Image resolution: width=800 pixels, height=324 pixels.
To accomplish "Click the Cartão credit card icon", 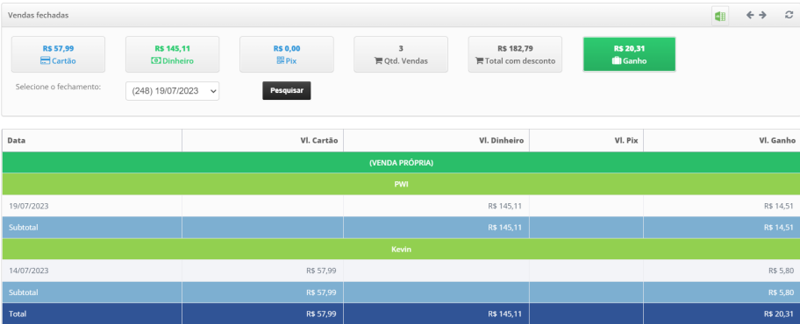I will click(45, 60).
